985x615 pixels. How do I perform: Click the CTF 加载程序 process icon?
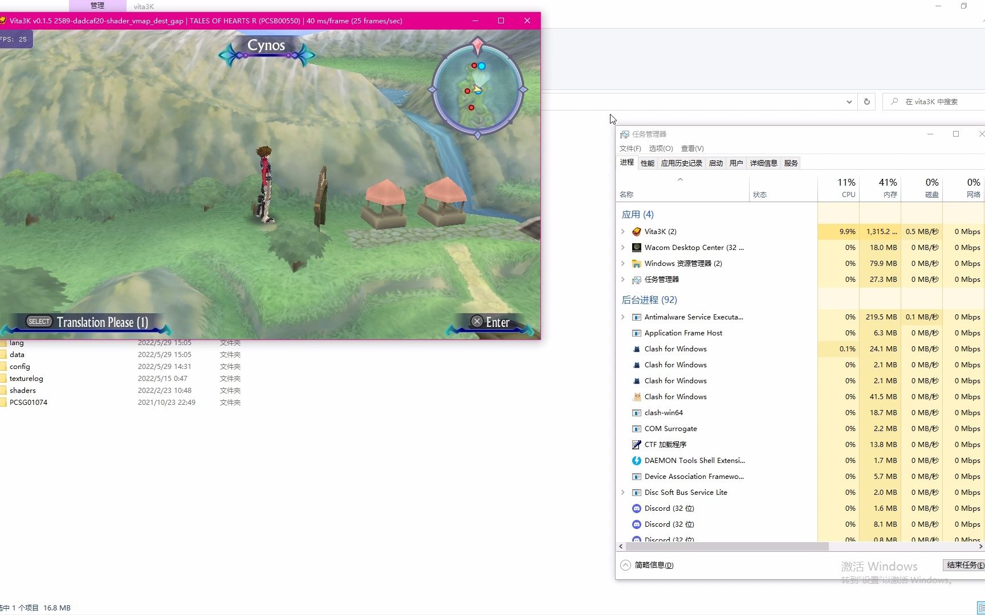coord(637,445)
